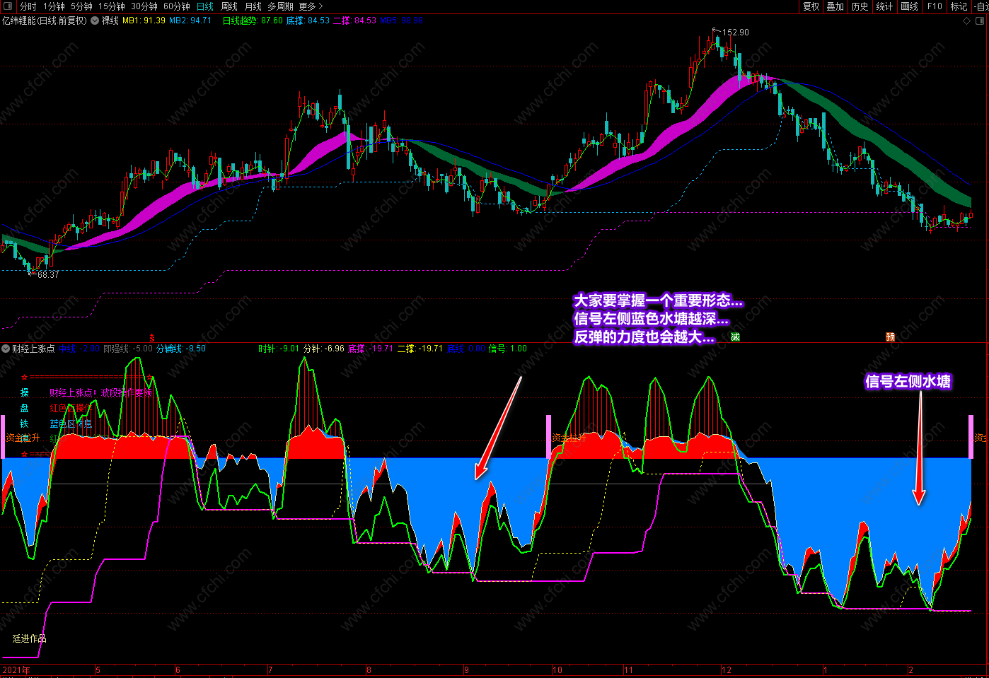
Task: Click the orange 预 marker below main chart
Action: point(890,337)
